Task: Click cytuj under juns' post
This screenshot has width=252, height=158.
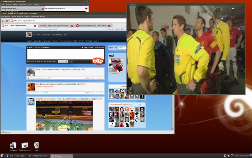Action: [x=93, y=93]
